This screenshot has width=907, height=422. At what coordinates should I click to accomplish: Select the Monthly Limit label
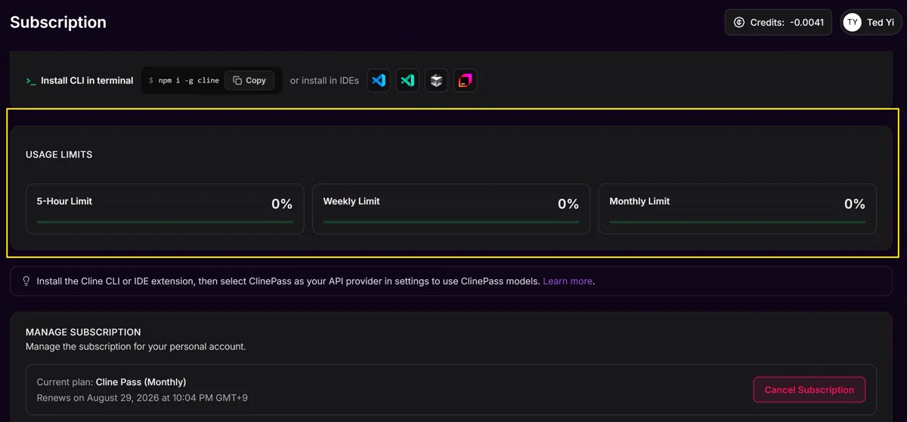tap(639, 201)
